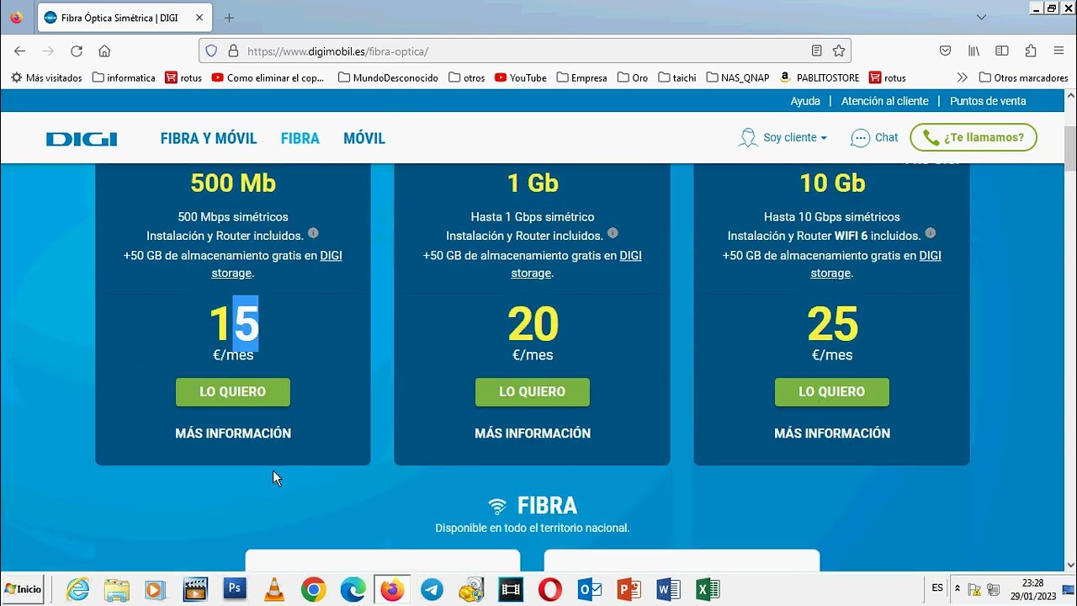The image size is (1077, 606).
Task: Launch Google Chrome from the taskbar
Action: click(313, 590)
